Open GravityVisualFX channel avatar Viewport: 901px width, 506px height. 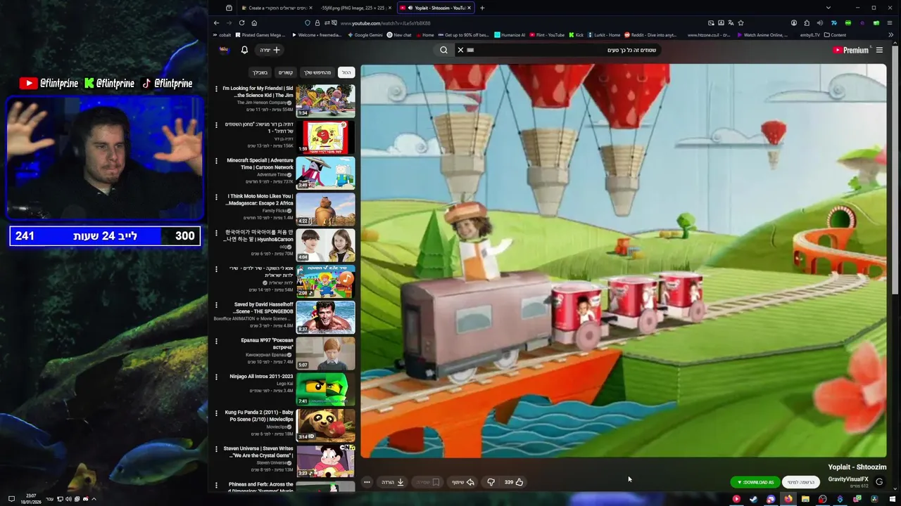point(879,482)
